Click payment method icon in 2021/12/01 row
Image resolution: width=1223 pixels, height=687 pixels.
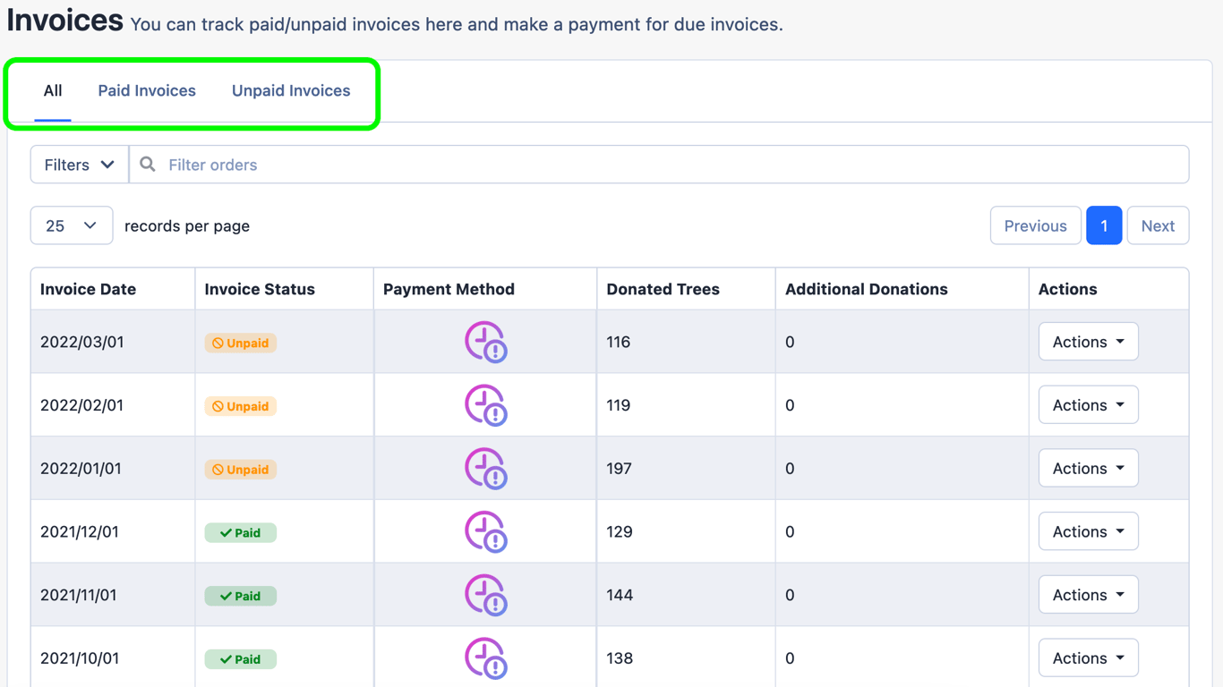coord(486,531)
